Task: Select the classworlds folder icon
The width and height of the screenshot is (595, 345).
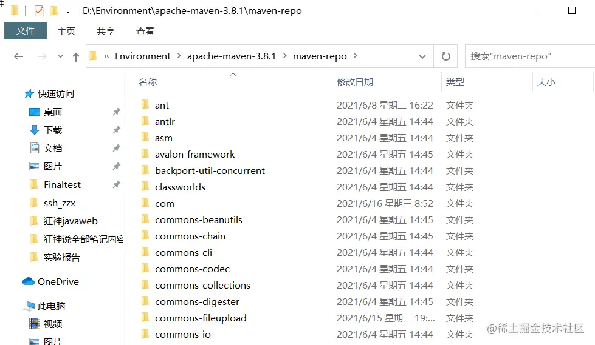Action: pyautogui.click(x=145, y=186)
